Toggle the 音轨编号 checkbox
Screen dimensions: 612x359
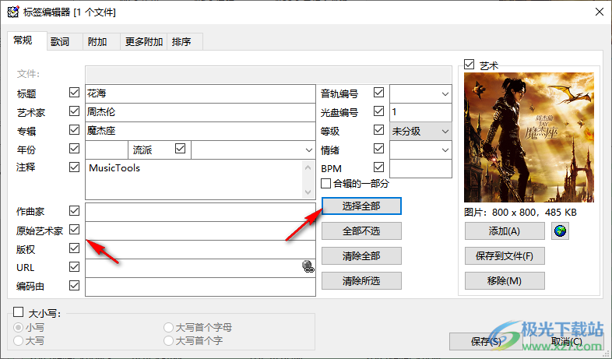click(x=378, y=93)
